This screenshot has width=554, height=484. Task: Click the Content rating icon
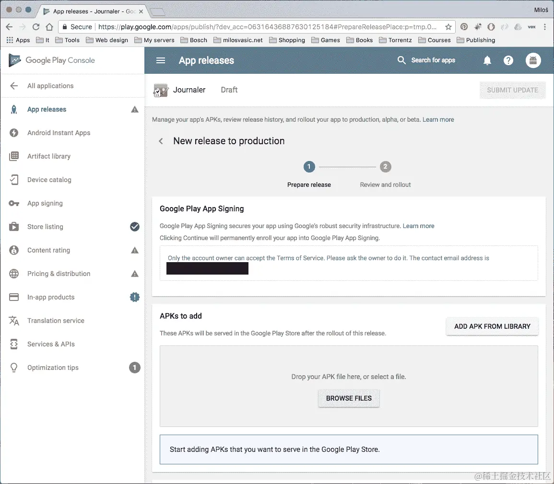14,250
